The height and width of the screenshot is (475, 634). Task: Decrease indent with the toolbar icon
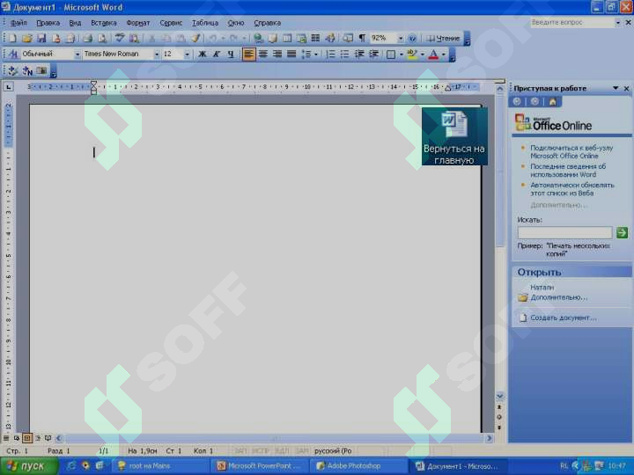pos(359,55)
